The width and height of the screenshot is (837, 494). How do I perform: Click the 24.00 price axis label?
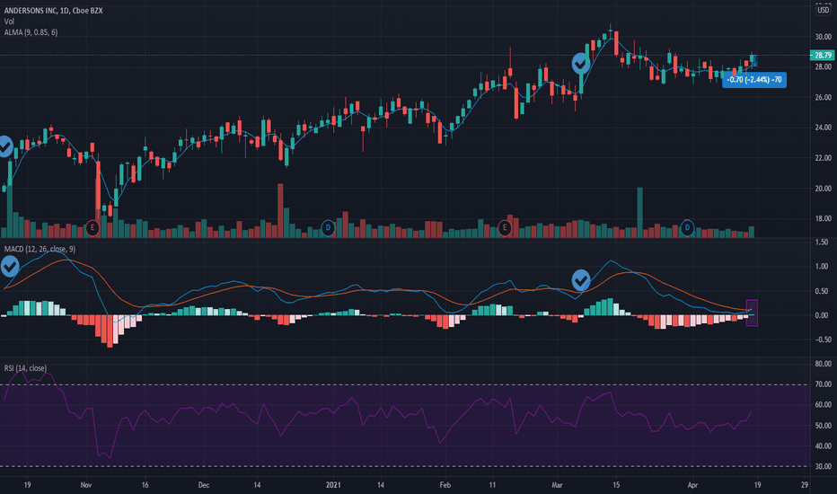(x=824, y=128)
